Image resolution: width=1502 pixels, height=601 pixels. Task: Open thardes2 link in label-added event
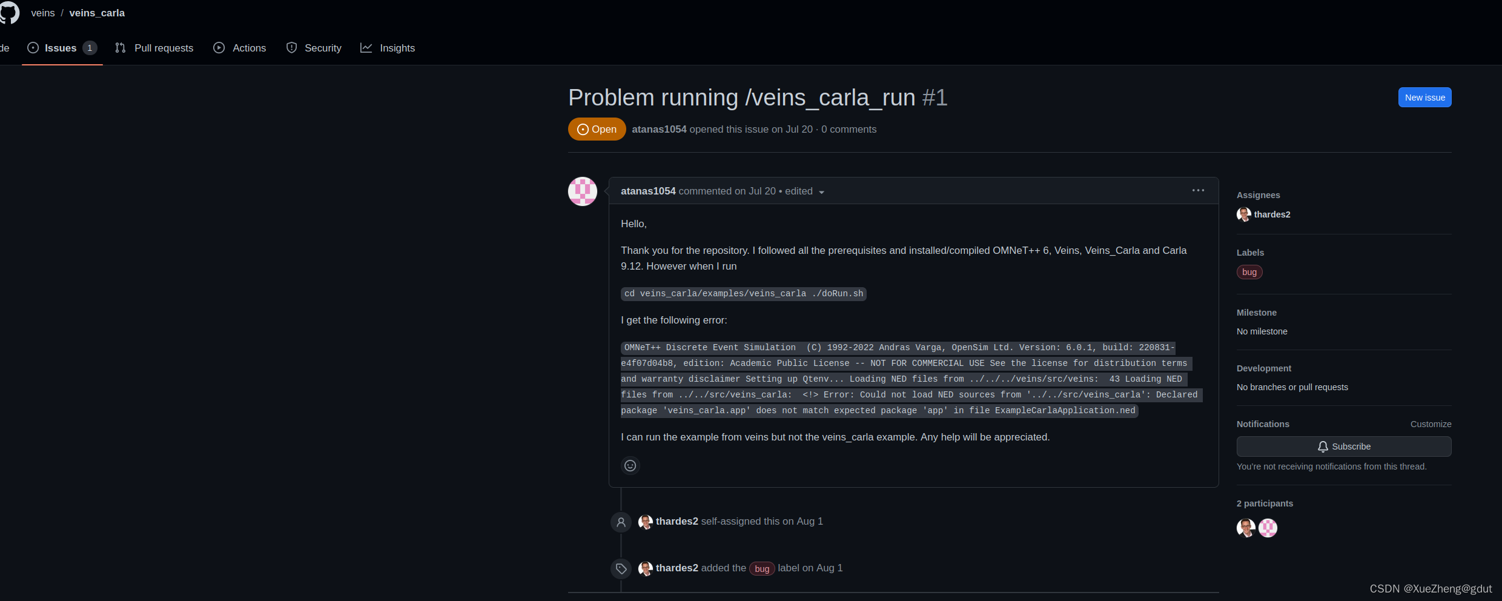tap(677, 568)
